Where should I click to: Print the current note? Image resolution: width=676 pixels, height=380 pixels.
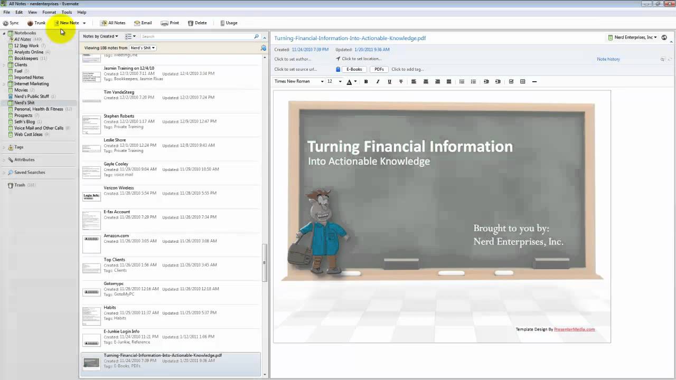coord(170,23)
